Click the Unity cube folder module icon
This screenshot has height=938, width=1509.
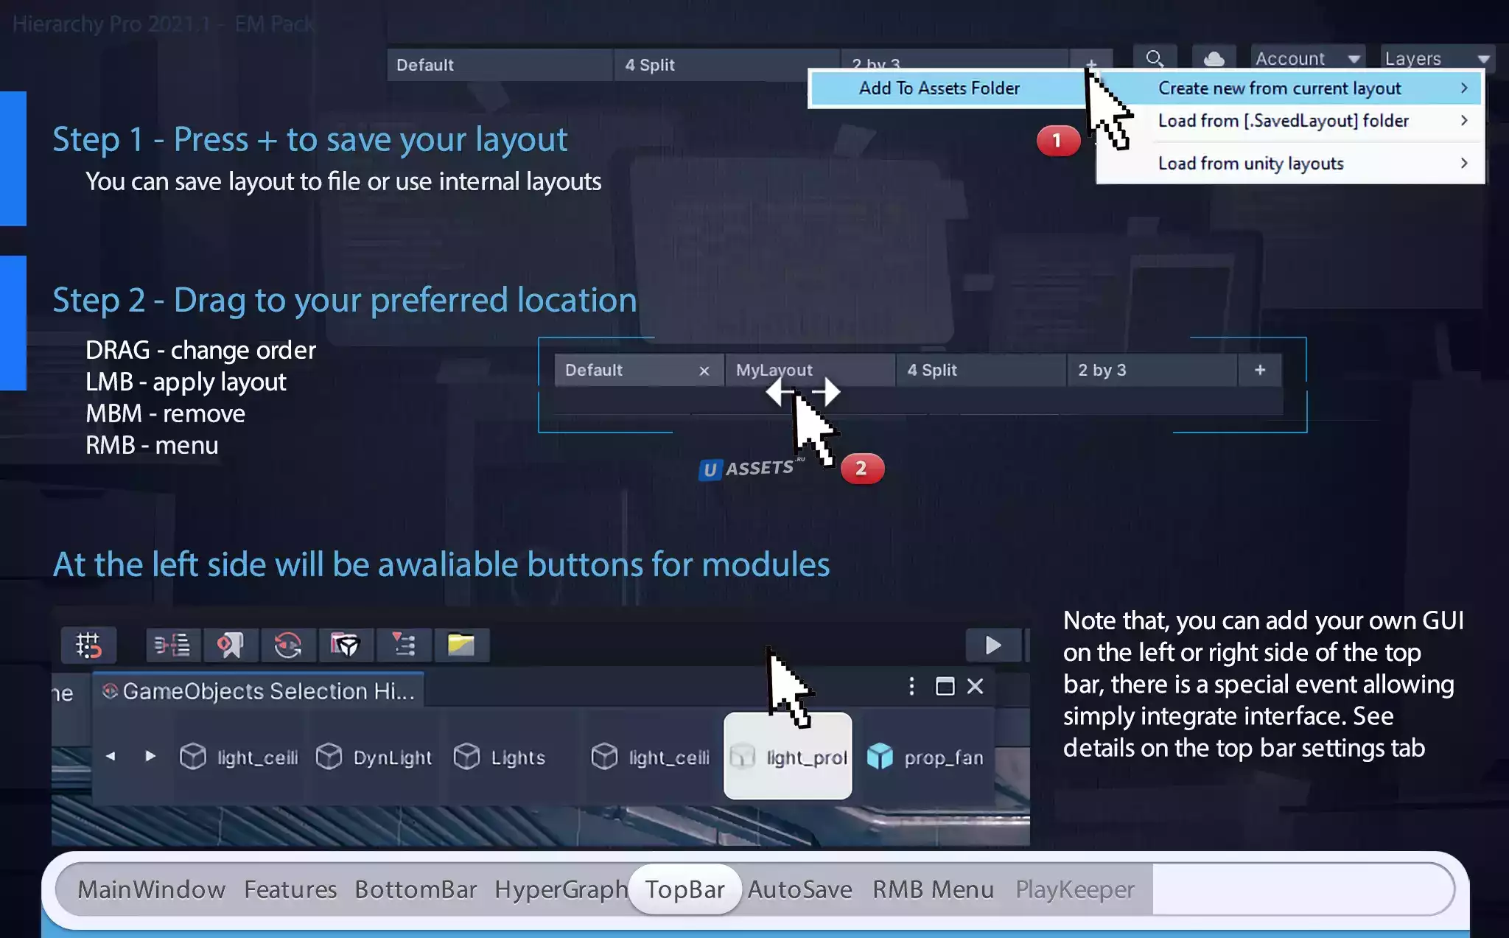coord(345,645)
